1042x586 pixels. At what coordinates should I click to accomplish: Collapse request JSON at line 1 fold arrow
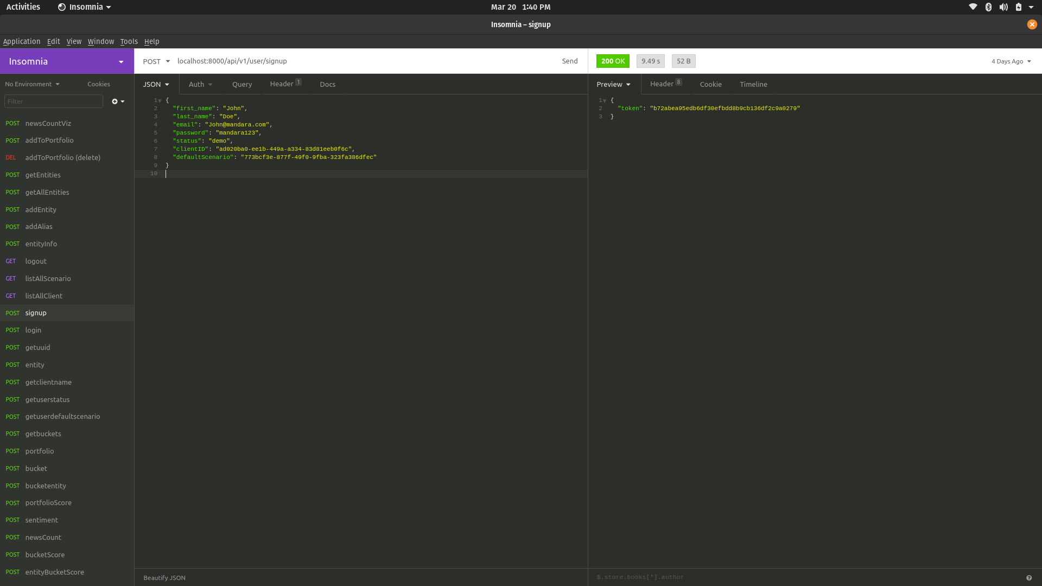[160, 100]
